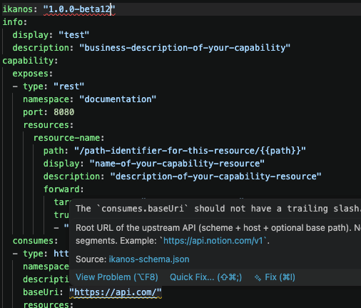
Task: Click the tooltip's trailing slash warning message
Action: (218, 209)
